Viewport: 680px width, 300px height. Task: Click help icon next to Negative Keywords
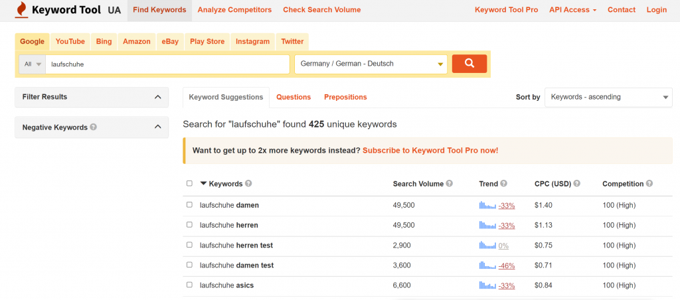[94, 127]
